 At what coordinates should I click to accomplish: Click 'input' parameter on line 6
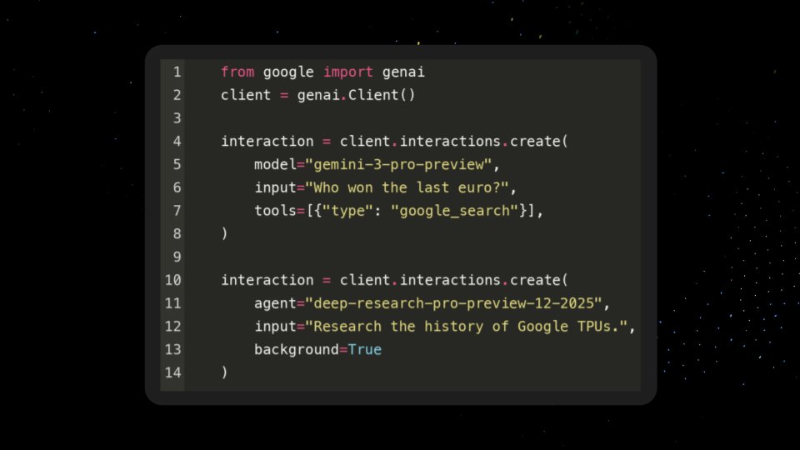tap(276, 187)
